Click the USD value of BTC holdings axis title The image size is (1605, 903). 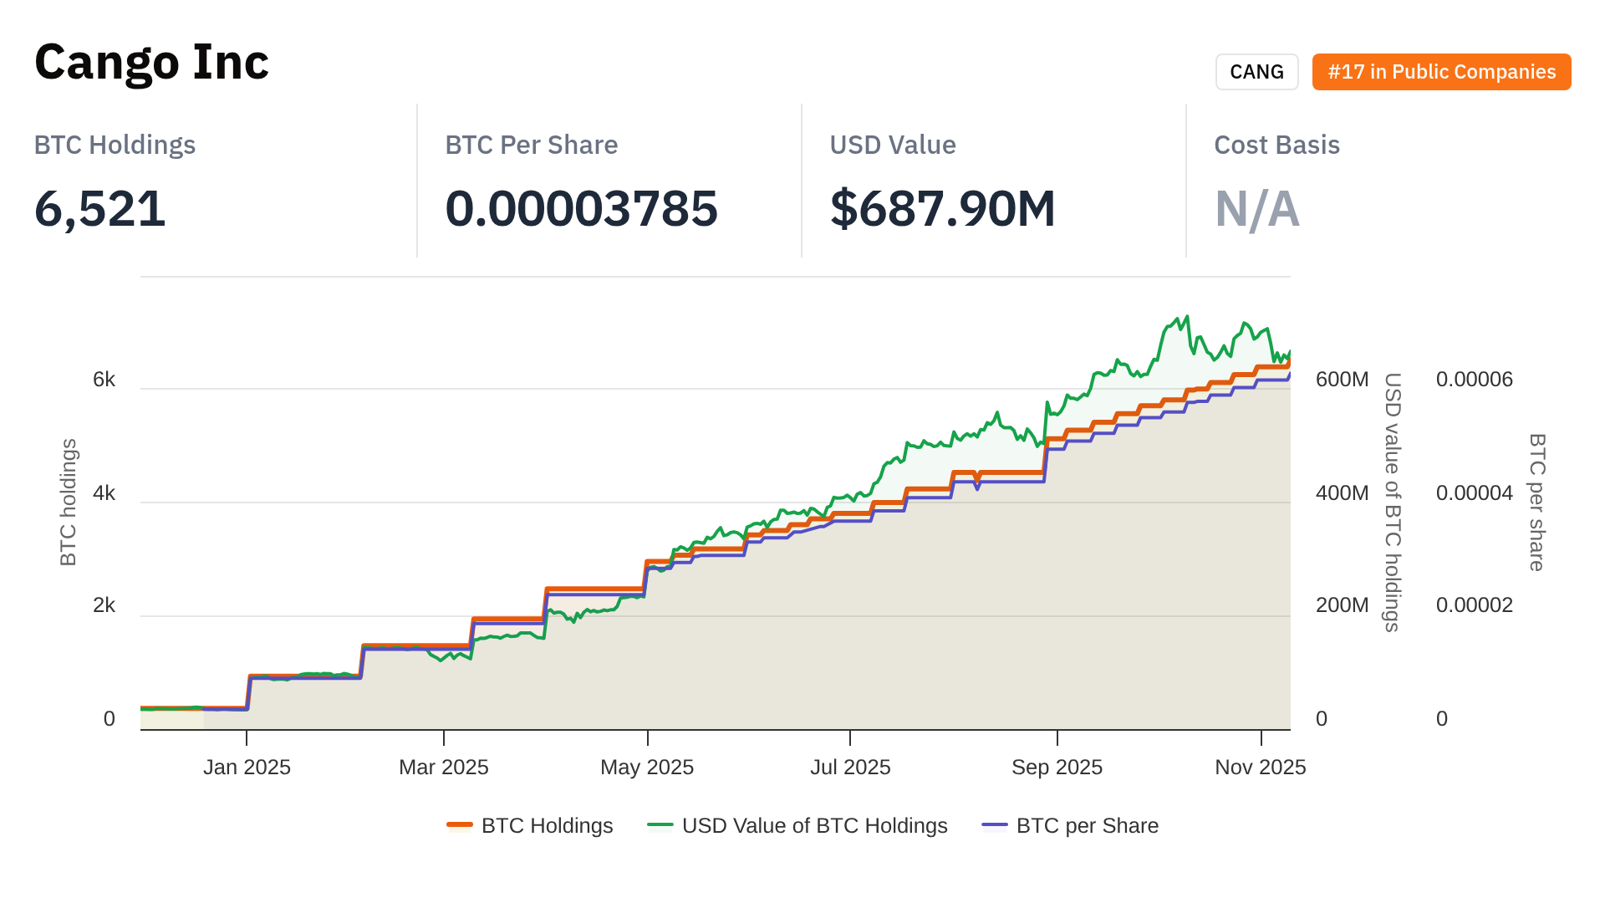coord(1392,502)
